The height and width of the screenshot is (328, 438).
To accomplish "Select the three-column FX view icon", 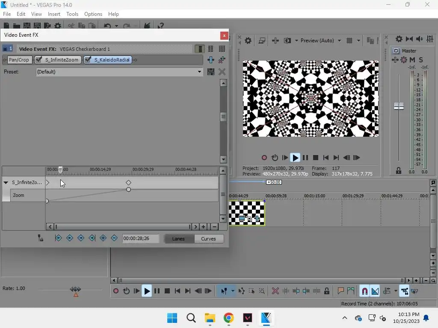I will [x=222, y=49].
